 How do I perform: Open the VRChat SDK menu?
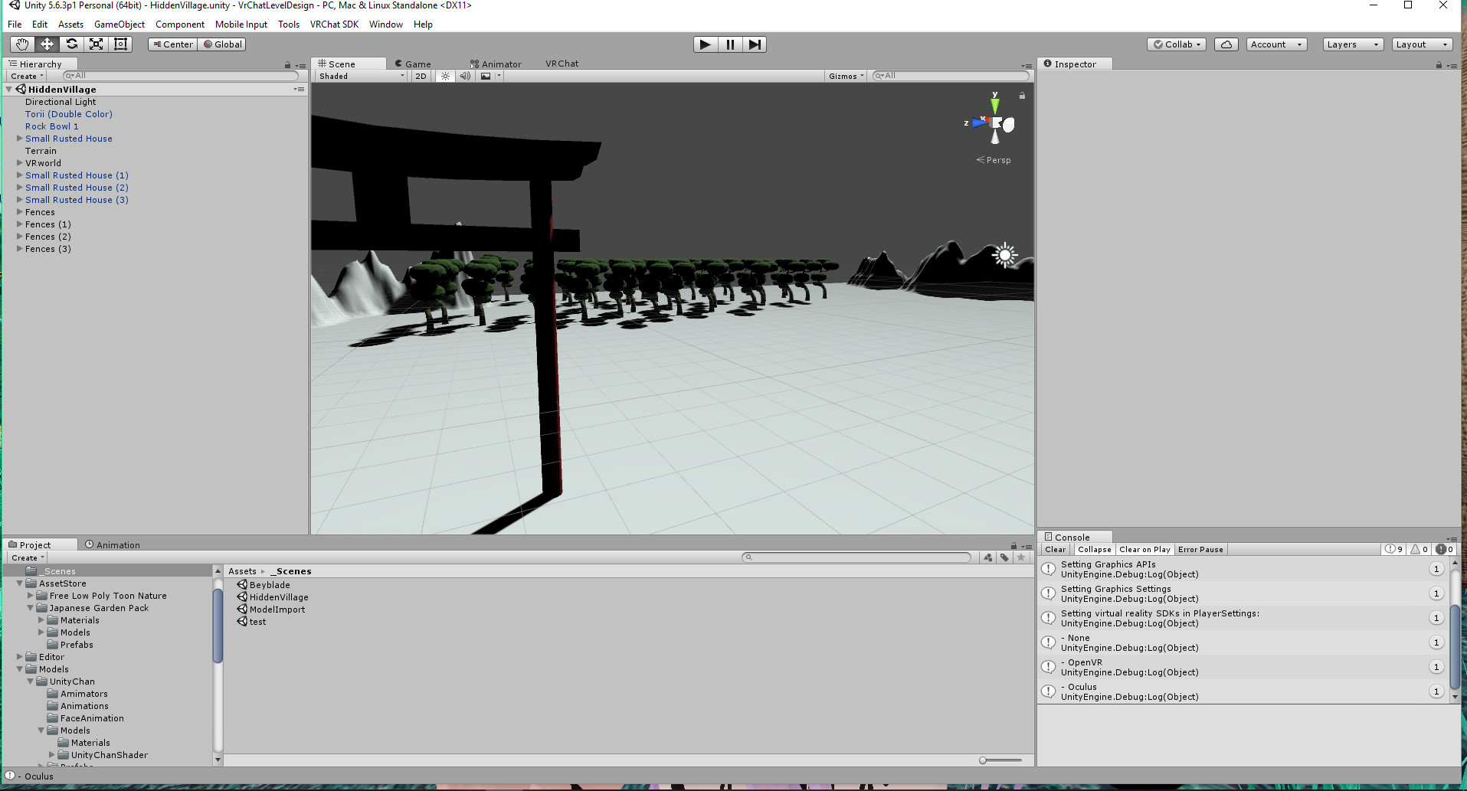tap(334, 24)
